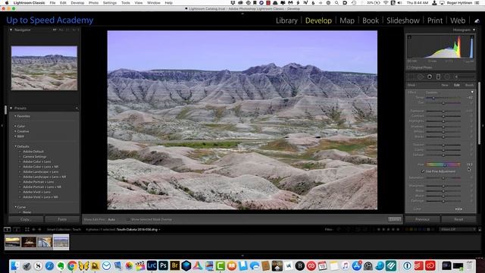
Task: Collapse the Histogram panel
Action: coord(474,30)
